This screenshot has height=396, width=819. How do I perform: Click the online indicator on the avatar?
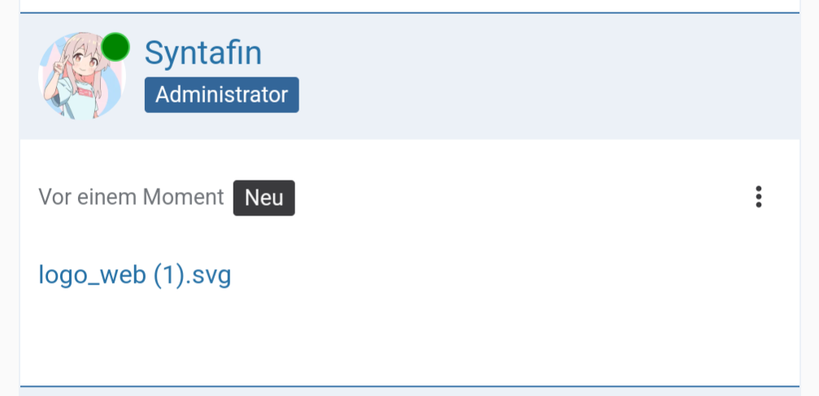click(x=115, y=47)
